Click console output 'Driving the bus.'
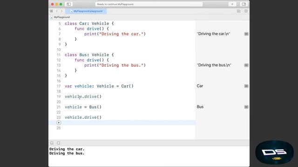The height and width of the screenshot is (167, 298). pos(67,153)
